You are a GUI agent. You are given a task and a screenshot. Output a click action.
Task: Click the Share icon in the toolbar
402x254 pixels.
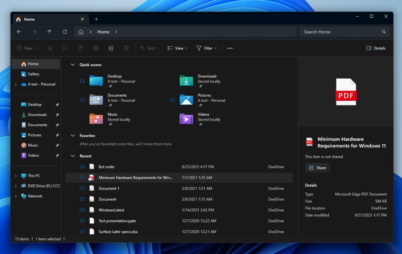pyautogui.click(x=111, y=48)
